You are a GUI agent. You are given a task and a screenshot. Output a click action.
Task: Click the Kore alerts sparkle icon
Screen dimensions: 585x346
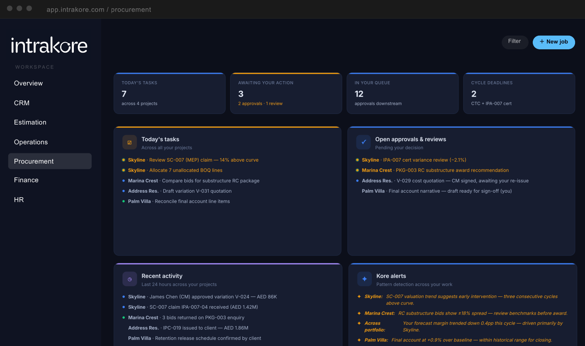pyautogui.click(x=364, y=279)
